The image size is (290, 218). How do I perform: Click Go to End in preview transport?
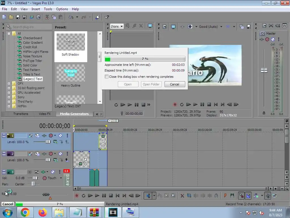223,104
